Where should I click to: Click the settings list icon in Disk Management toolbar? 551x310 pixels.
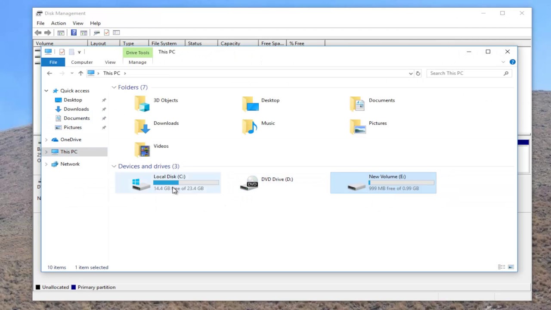[x=116, y=33]
